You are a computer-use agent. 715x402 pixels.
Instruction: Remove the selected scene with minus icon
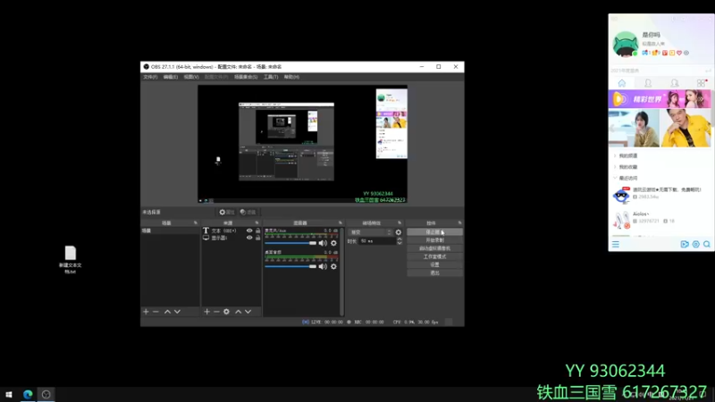coord(156,312)
